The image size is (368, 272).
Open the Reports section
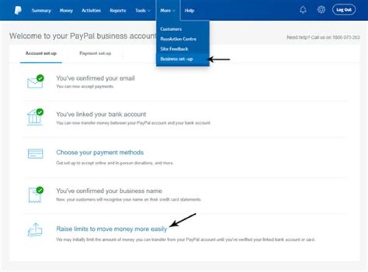click(x=118, y=11)
